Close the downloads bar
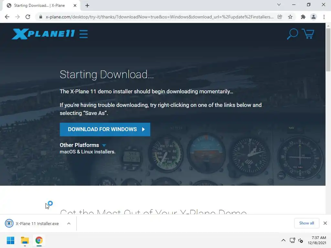Screen dimensions: 331x248 point(325,223)
